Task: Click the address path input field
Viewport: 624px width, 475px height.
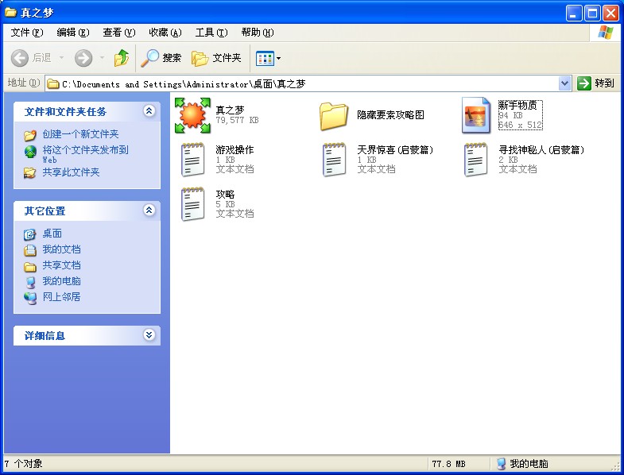Action: tap(308, 83)
